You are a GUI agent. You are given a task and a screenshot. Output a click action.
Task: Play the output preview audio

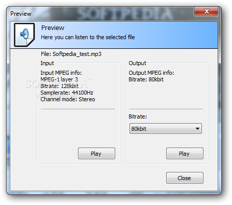pos(185,154)
